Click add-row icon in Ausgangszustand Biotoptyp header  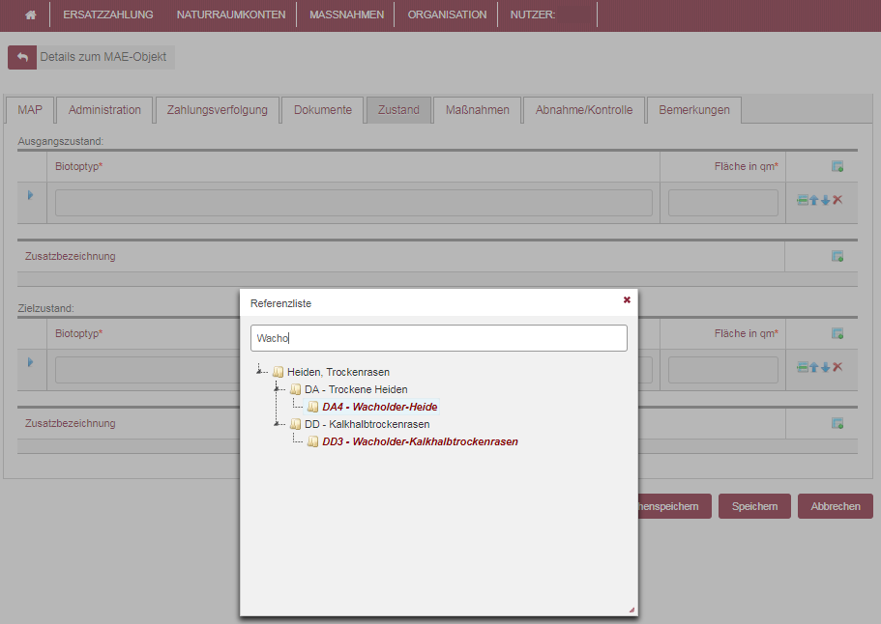pos(837,167)
